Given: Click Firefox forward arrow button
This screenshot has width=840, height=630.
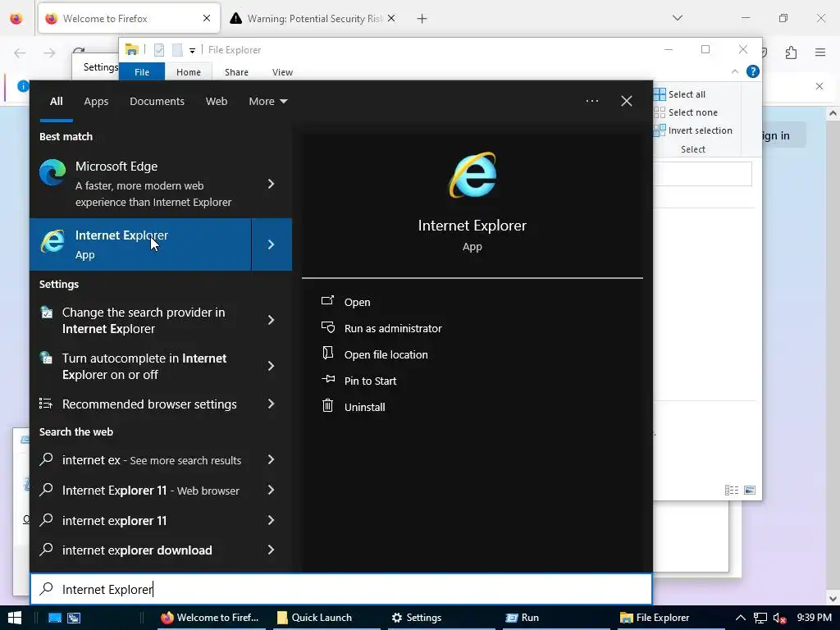Looking at the screenshot, I should (49, 52).
